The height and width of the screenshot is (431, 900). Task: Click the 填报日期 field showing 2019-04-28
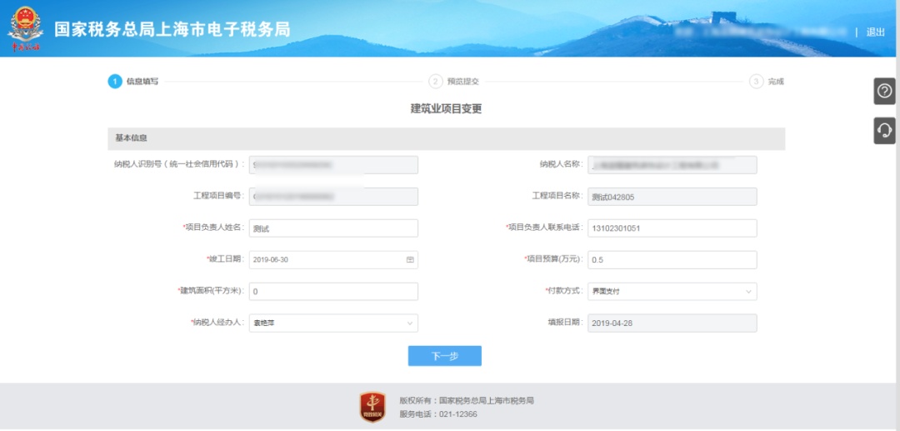(x=672, y=323)
